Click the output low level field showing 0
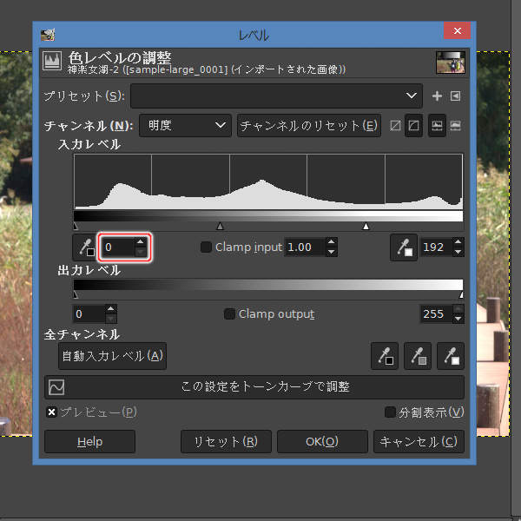521x521 pixels. (x=89, y=314)
